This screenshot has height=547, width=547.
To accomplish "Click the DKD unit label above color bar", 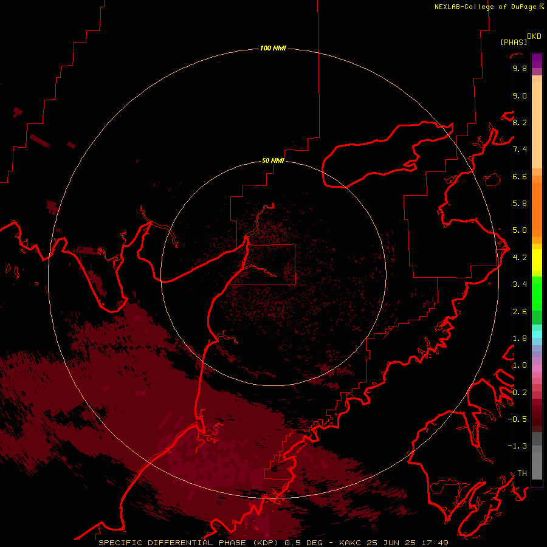I will coord(534,36).
